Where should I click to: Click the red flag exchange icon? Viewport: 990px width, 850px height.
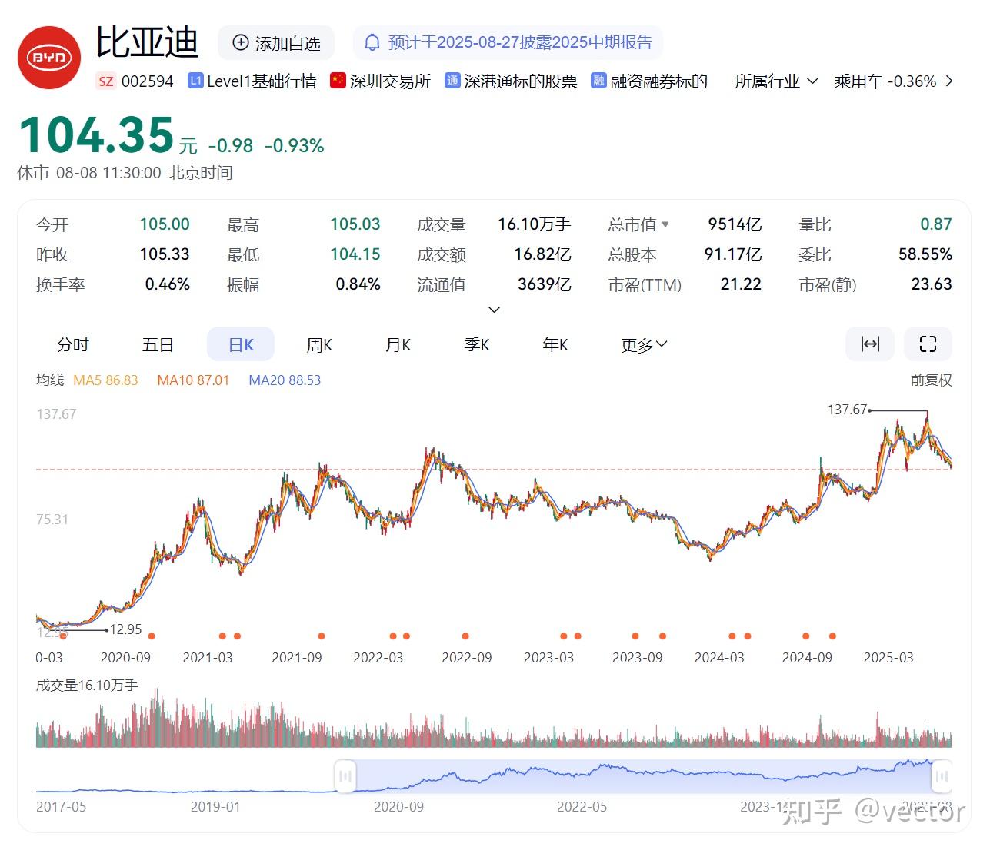point(338,80)
